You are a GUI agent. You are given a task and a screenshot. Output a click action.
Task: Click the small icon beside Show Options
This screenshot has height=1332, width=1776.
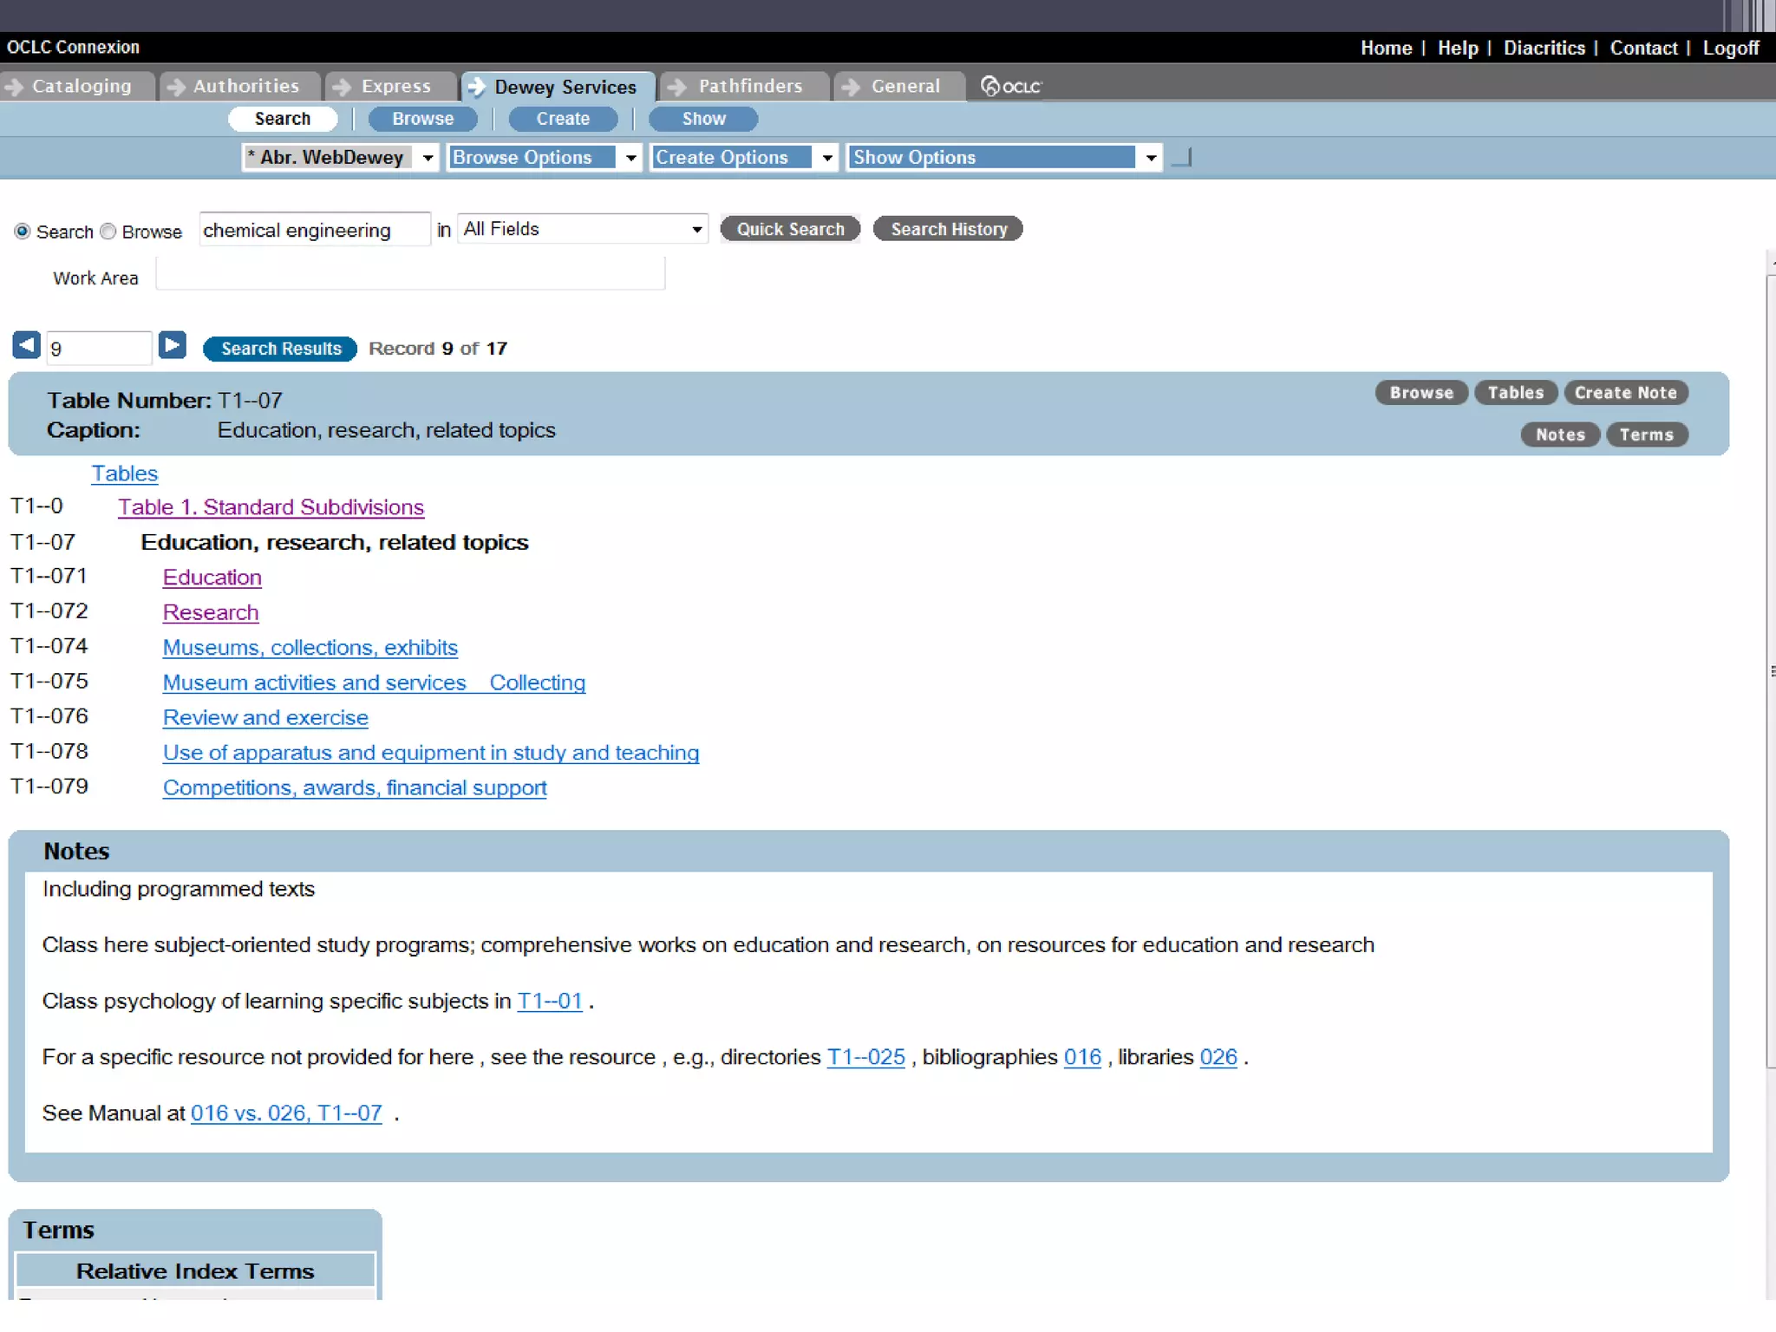point(1182,158)
